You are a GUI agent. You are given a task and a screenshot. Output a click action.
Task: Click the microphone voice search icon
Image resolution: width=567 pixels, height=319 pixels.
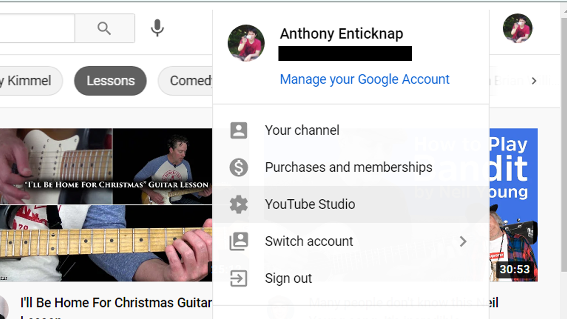[x=158, y=28]
